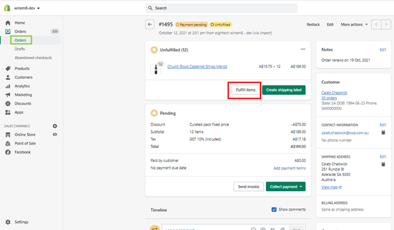Image resolution: width=394 pixels, height=230 pixels.
Task: Click the Payment pending status badge
Action: (191, 24)
